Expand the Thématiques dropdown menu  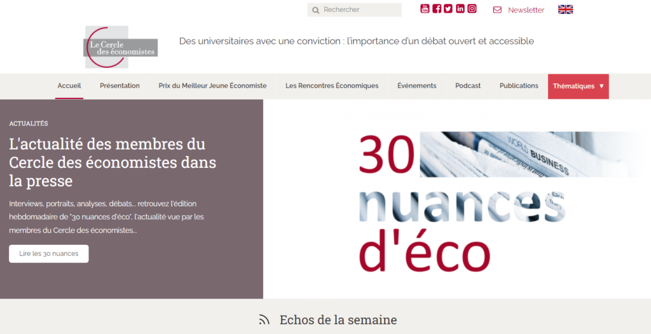pos(578,87)
